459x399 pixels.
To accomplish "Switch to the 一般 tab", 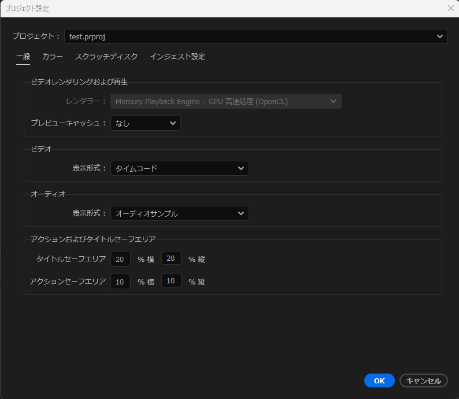I will [23, 57].
